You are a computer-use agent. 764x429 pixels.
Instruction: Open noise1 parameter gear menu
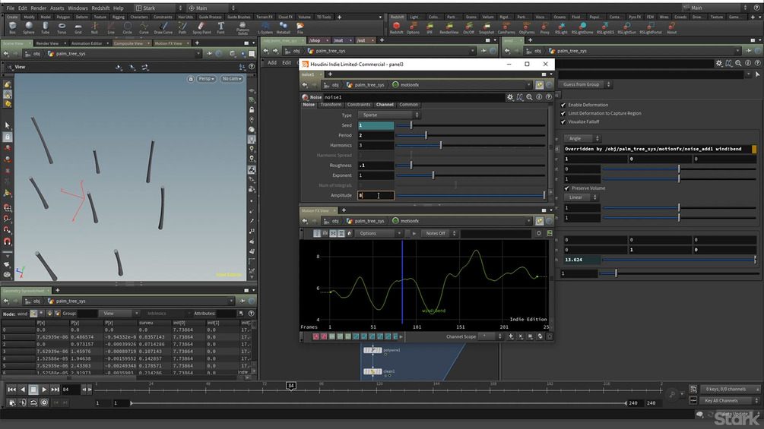click(510, 97)
